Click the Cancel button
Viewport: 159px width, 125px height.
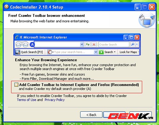[x=141, y=115]
